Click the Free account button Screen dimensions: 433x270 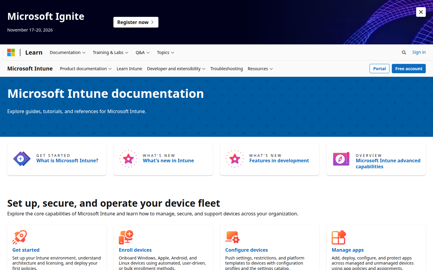(409, 69)
